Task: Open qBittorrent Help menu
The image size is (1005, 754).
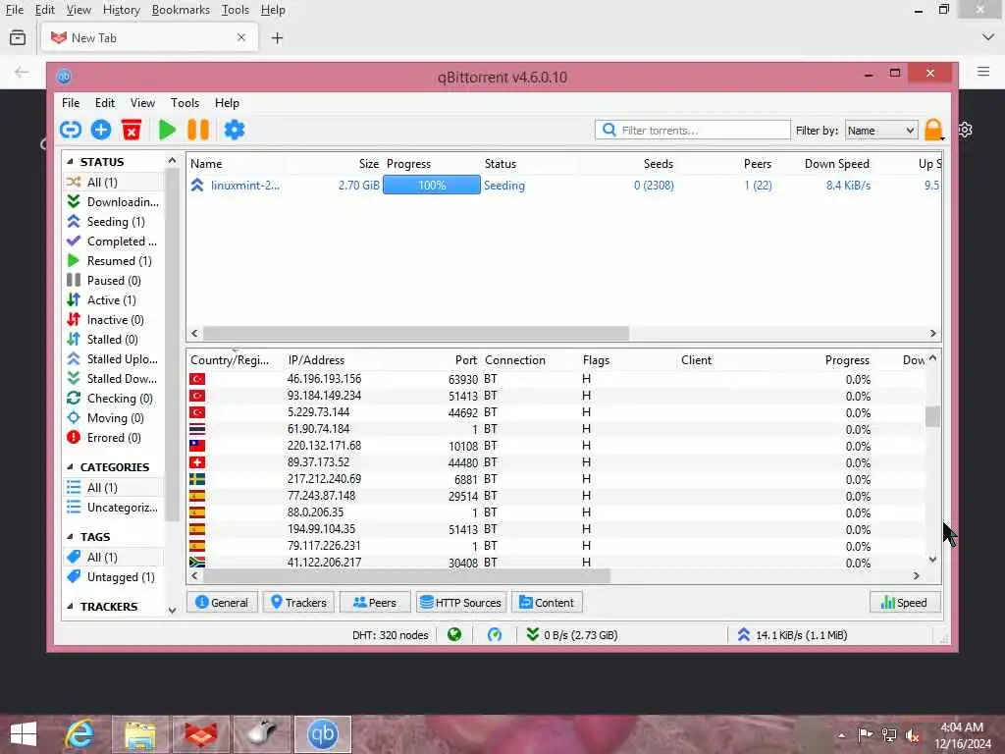Action: [x=227, y=102]
